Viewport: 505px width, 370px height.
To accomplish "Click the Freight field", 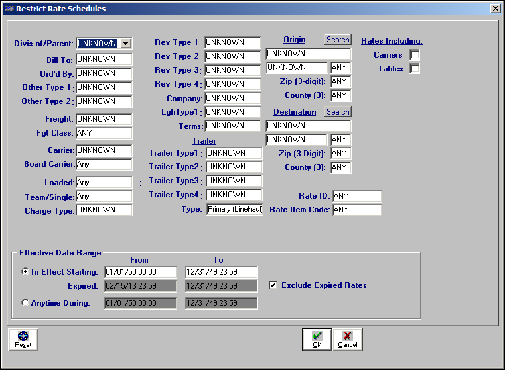I will [x=104, y=119].
